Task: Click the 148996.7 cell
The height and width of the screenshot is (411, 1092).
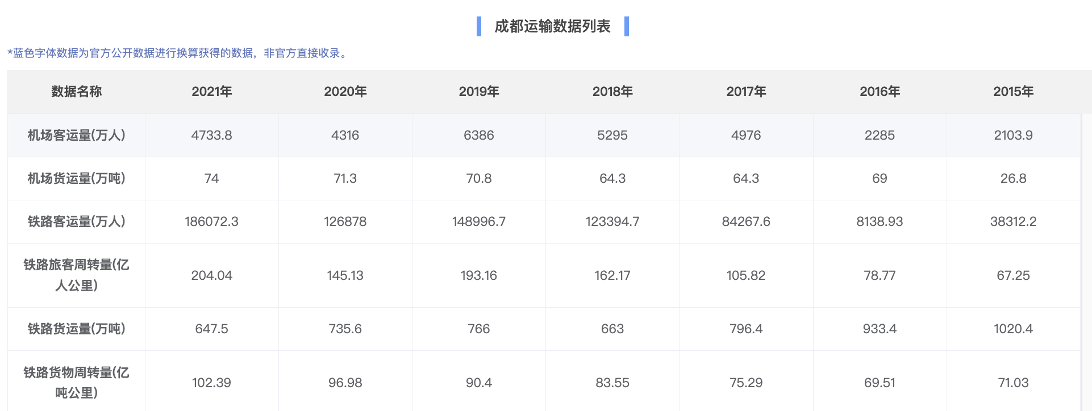Action: coord(479,221)
